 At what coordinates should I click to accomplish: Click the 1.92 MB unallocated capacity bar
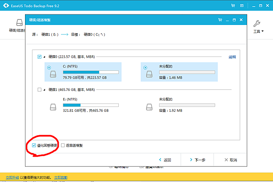tap(187, 105)
